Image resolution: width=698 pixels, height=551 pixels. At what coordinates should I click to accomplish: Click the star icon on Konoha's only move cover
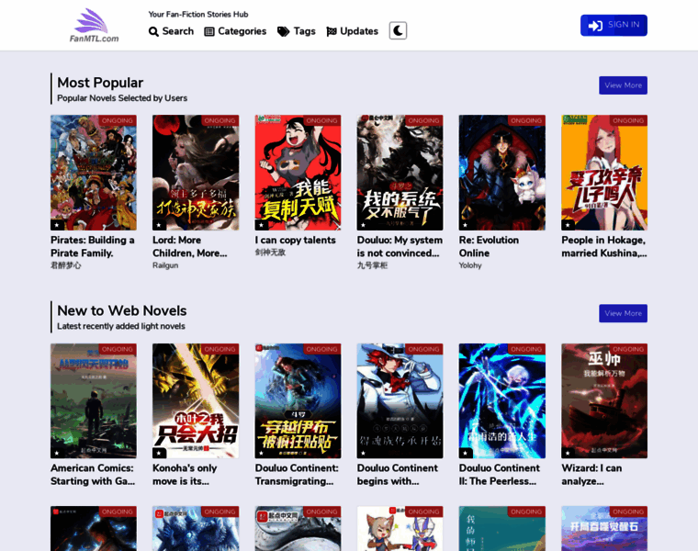tap(159, 453)
